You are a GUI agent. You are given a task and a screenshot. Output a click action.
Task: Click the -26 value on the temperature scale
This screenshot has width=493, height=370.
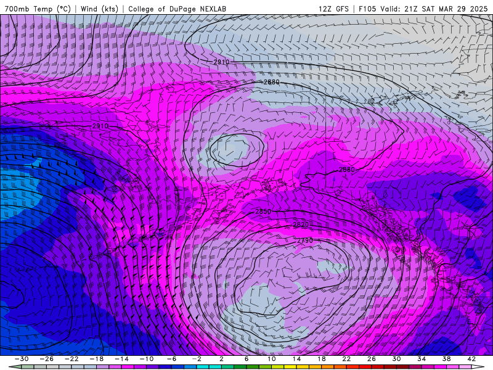tap(47, 359)
